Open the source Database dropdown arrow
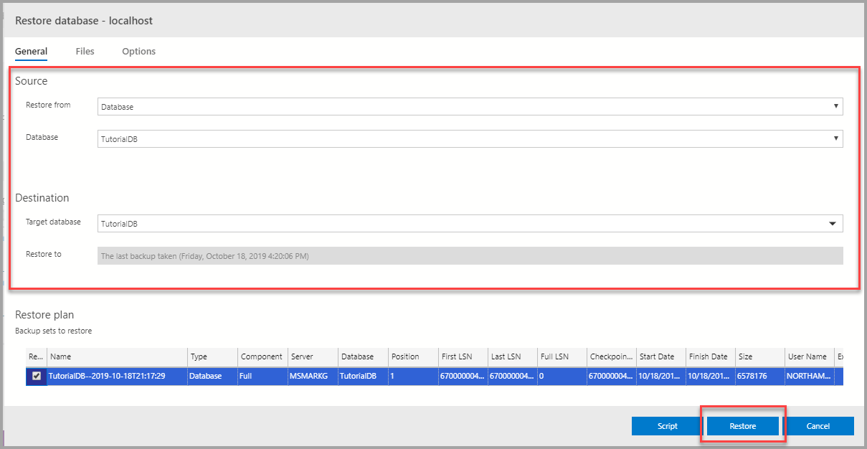Image resolution: width=867 pixels, height=449 pixels. (x=837, y=138)
